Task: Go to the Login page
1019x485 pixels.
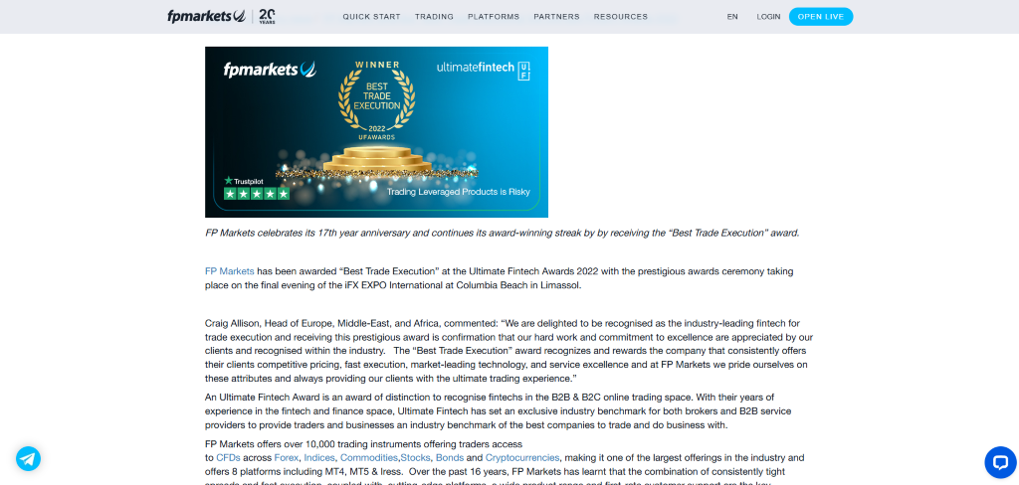Action: (x=768, y=17)
